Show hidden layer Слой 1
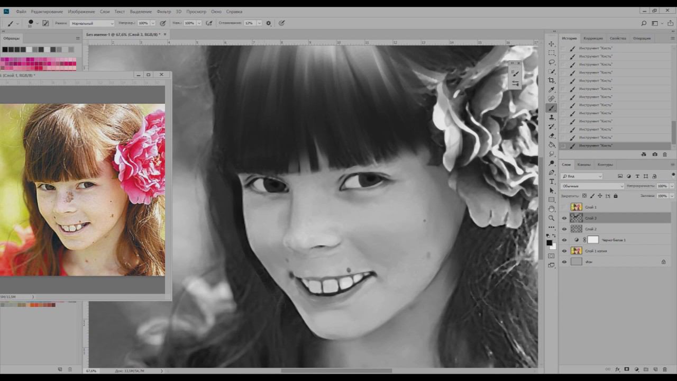The height and width of the screenshot is (381, 677). pos(564,207)
